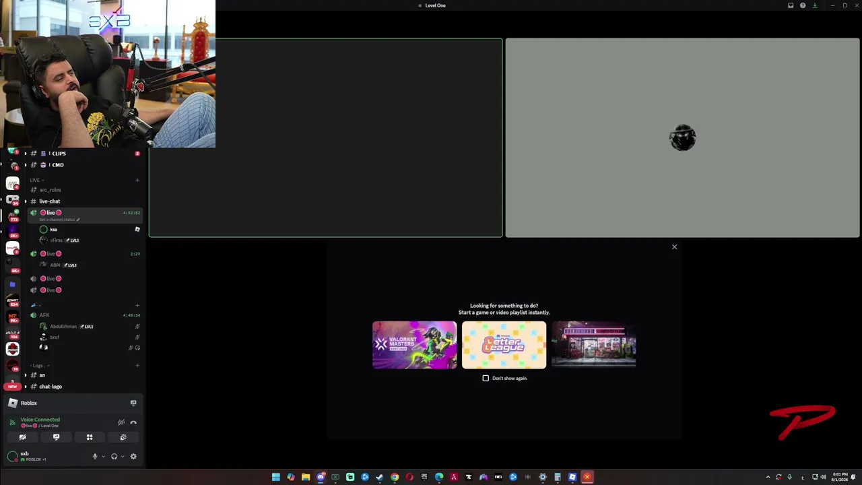The image size is (862, 485).
Task: Open the server with the 773 badge
Action: click(x=12, y=216)
